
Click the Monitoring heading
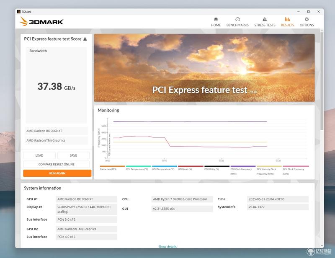(x=108, y=110)
